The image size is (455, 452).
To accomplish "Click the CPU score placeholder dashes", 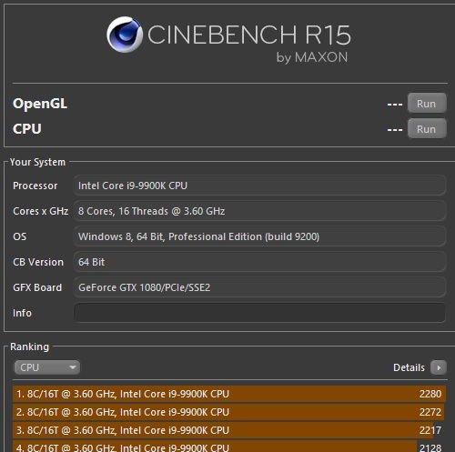I will click(x=395, y=130).
